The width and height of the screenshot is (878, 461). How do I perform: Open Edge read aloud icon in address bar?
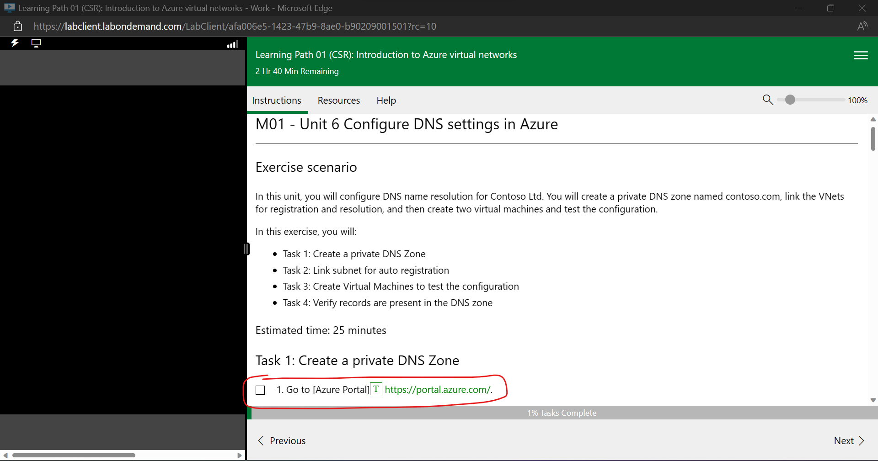point(862,26)
